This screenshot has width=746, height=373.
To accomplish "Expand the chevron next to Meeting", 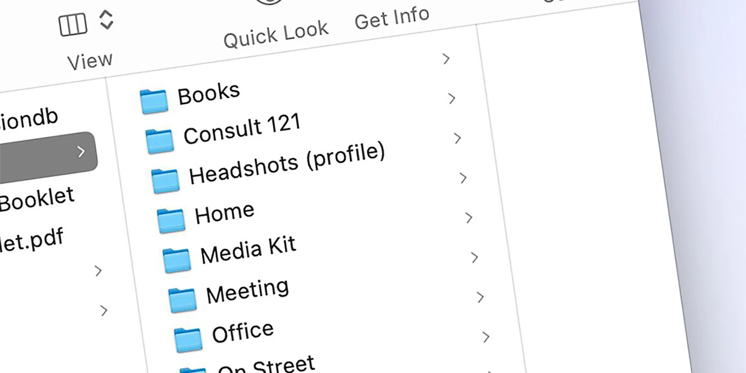I will coord(481,297).
